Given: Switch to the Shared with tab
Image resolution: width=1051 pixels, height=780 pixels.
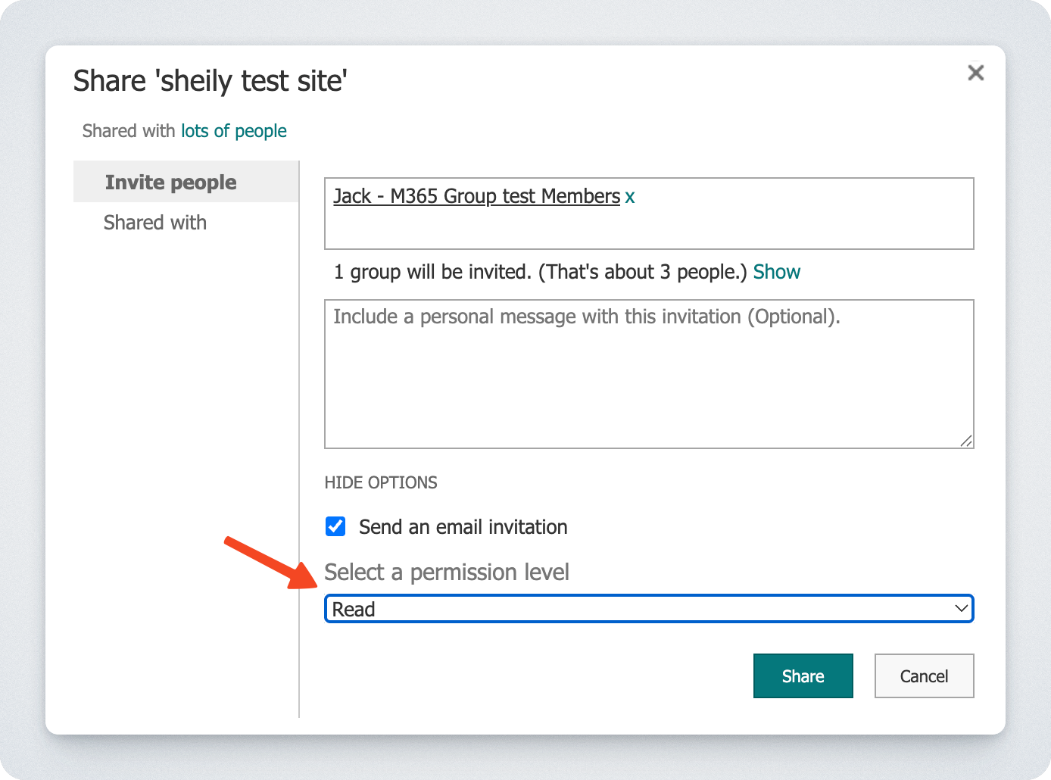Looking at the screenshot, I should [x=155, y=223].
